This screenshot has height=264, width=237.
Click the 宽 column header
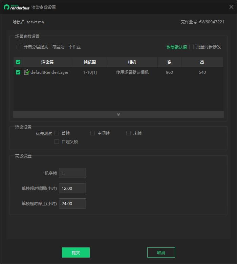[169, 62]
